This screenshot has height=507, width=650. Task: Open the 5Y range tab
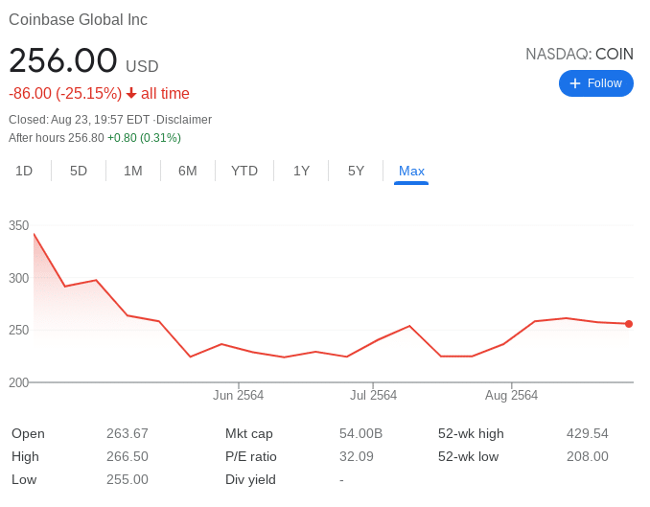coord(356,171)
